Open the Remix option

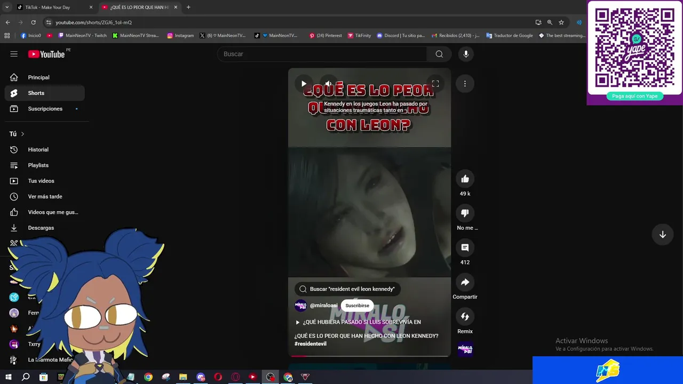[x=465, y=317]
